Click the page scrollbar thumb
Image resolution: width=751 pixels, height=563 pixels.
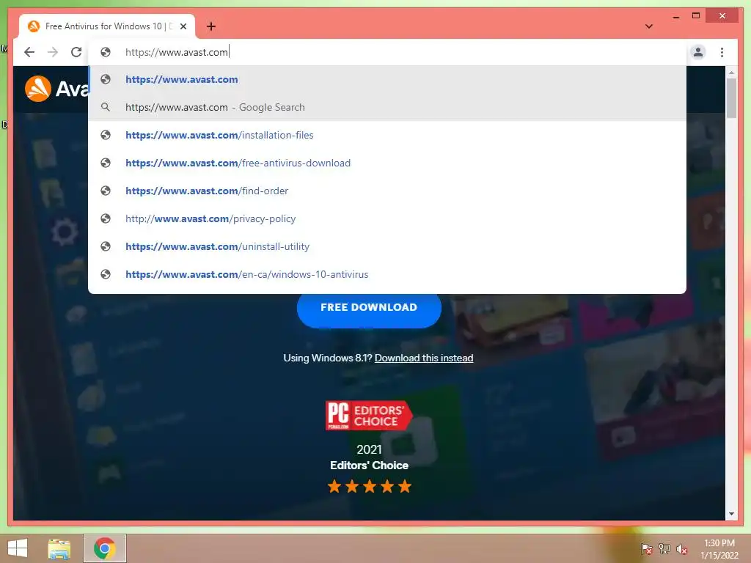[x=731, y=97]
